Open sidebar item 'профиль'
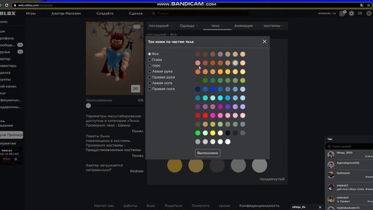The width and height of the screenshot is (373, 210). coord(7,38)
